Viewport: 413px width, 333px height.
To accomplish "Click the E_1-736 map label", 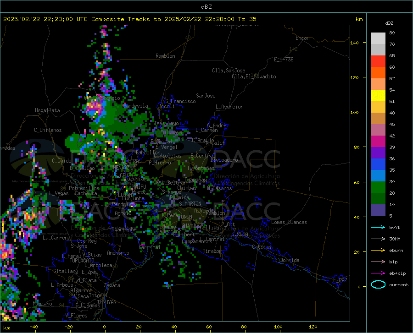I will pos(284,60).
